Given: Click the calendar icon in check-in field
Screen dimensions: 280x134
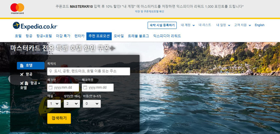Looking at the screenshot, I should point(51,88).
